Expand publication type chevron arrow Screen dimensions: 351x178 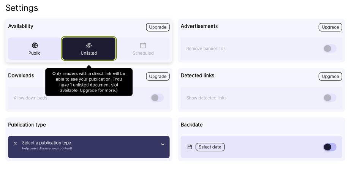[163, 144]
